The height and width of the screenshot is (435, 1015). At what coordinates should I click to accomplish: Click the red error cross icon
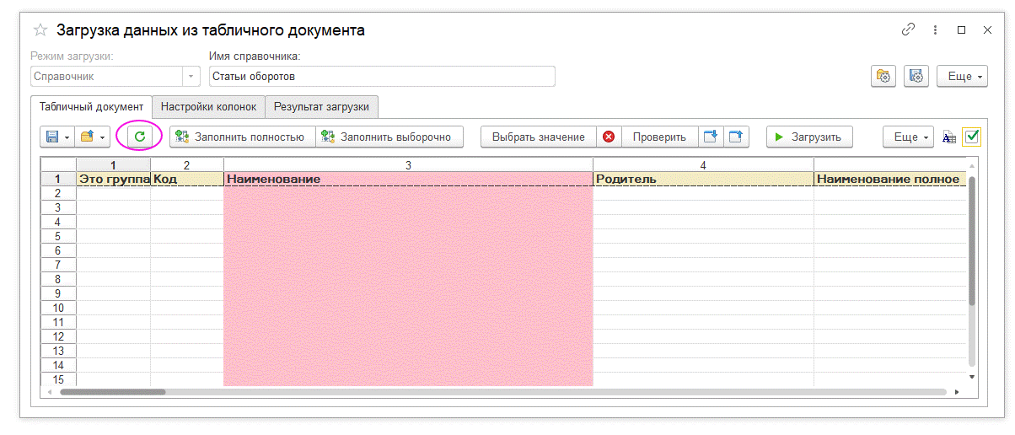tap(609, 137)
